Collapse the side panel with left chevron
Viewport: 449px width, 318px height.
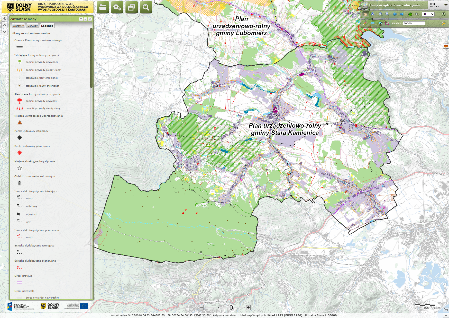click(5, 18)
